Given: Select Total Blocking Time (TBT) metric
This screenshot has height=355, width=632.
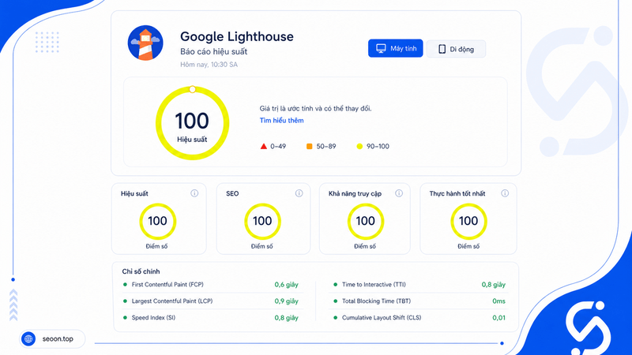Looking at the screenshot, I should point(377,301).
